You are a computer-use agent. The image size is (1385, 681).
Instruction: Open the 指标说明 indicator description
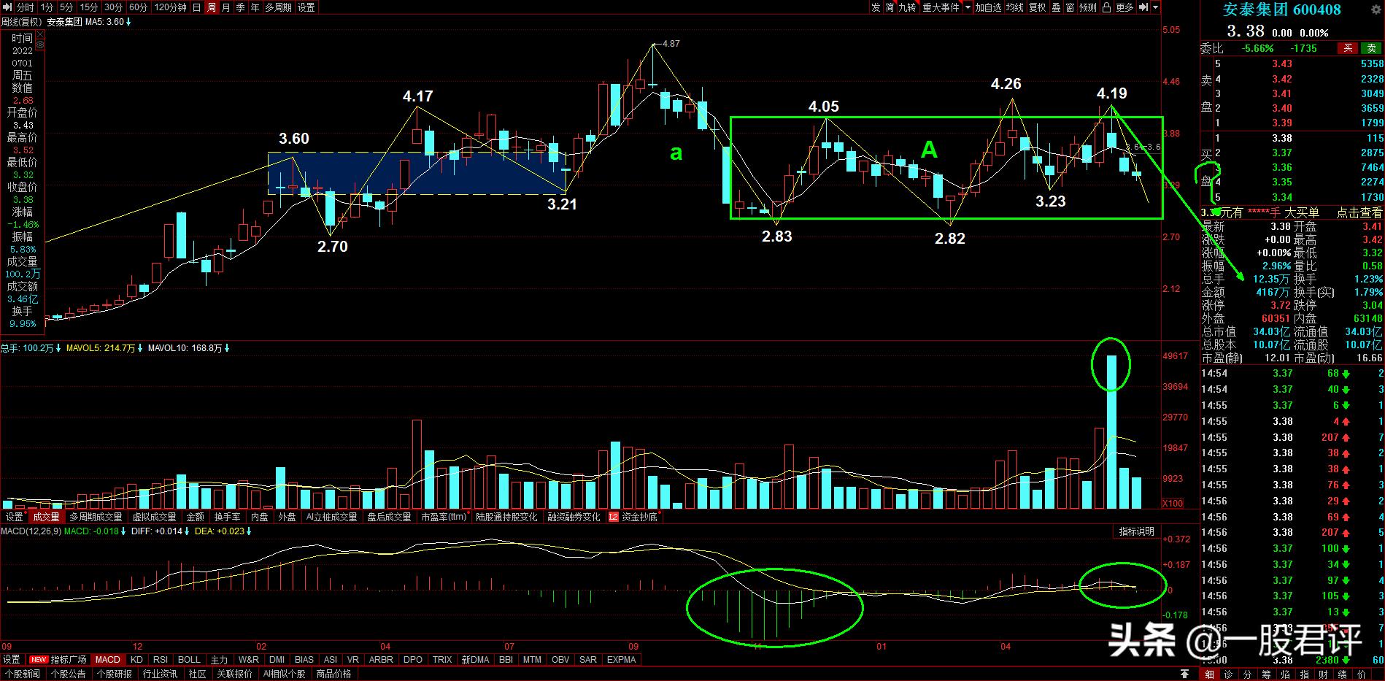click(1138, 531)
